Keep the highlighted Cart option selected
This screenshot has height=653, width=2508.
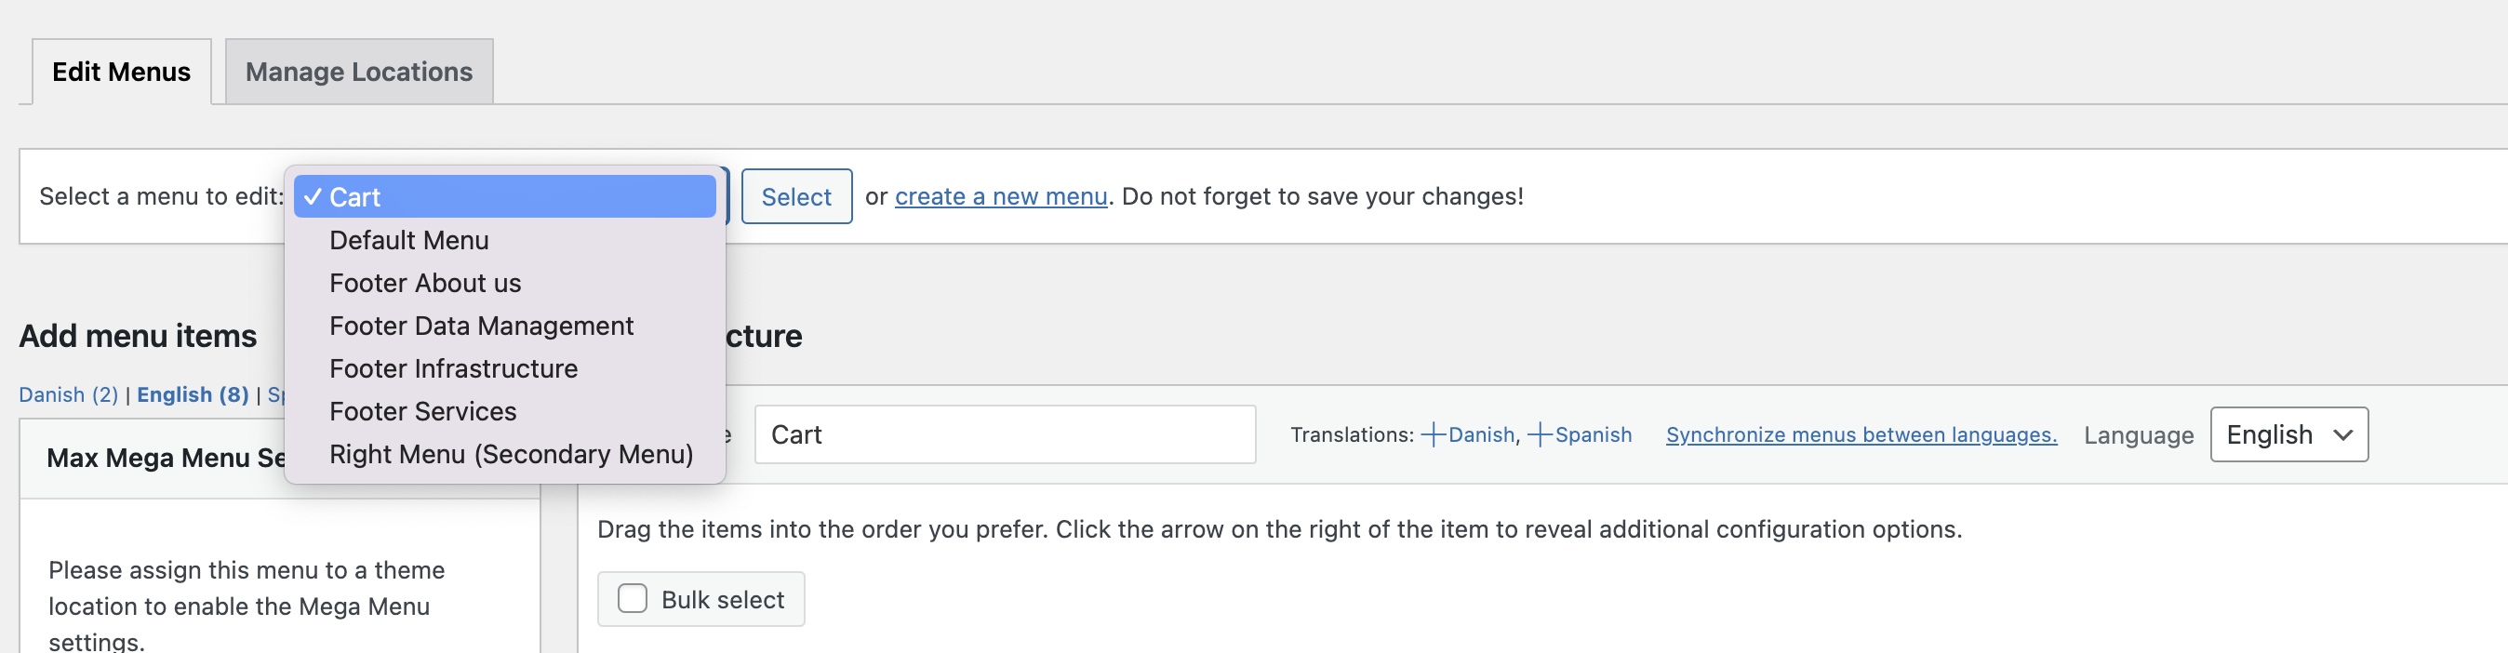(x=505, y=196)
